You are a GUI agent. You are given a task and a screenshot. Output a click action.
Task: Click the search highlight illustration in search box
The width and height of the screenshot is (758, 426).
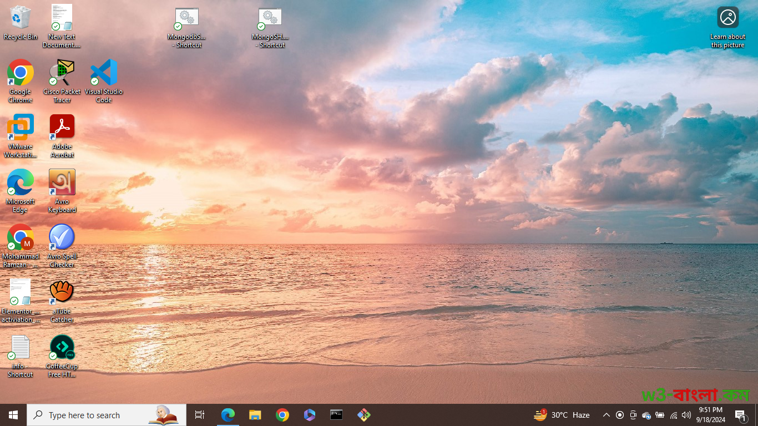click(163, 415)
